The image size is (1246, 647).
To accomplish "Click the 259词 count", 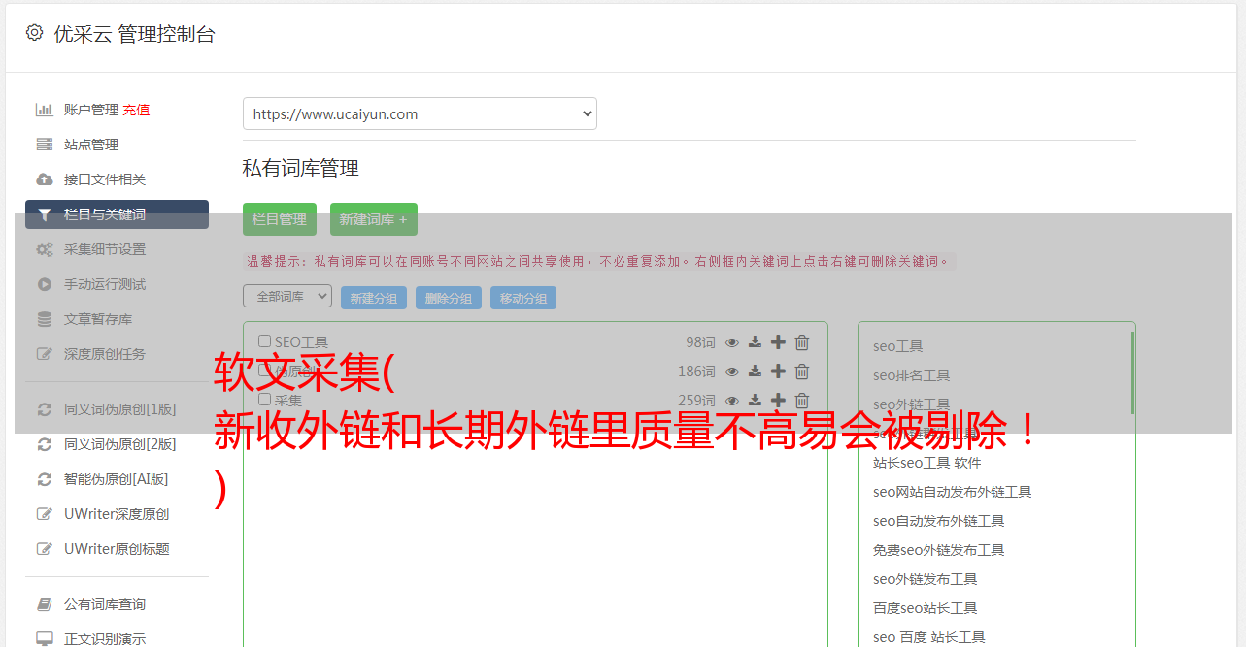I will (696, 401).
